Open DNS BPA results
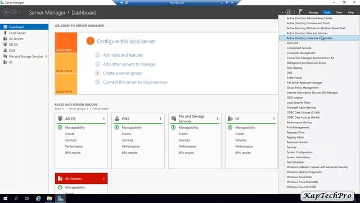Viewport: 360px width, 203px height. (129, 153)
